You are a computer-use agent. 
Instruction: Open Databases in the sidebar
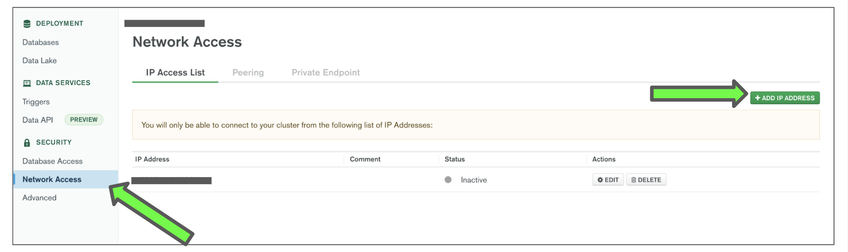click(x=41, y=43)
